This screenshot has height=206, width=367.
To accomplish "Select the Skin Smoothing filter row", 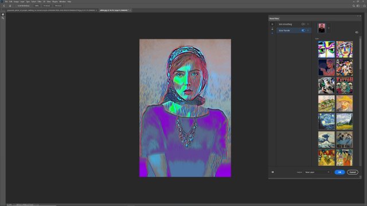I will [x=294, y=24].
